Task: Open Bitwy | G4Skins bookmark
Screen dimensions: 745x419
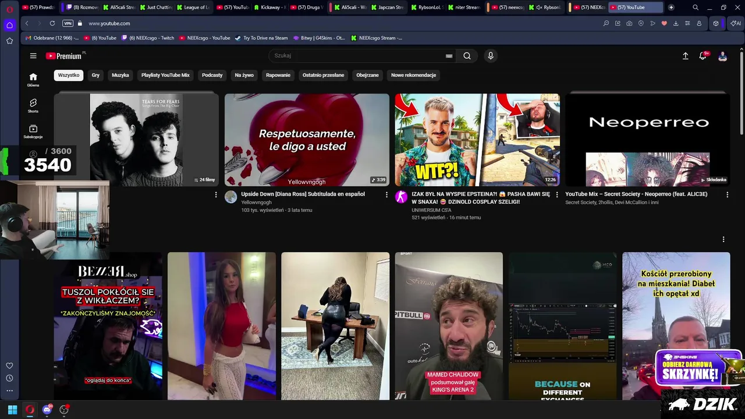Action: 319,38
